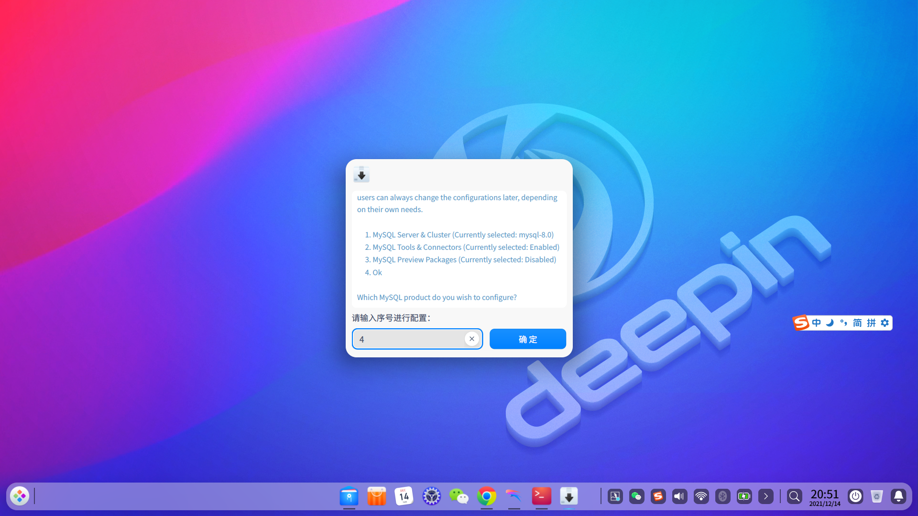Open the Control Center gear icon
The image size is (918, 516).
pos(431,496)
